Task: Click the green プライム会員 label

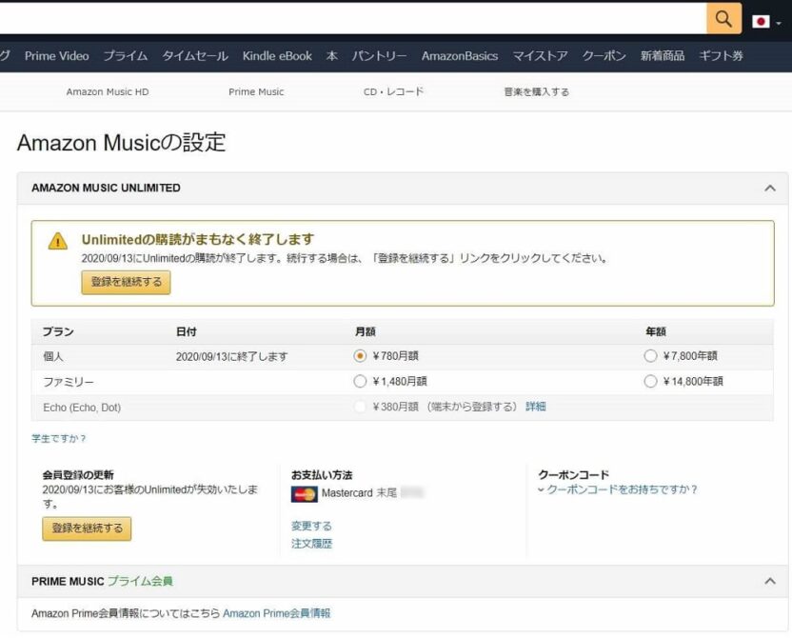Action: click(x=140, y=581)
